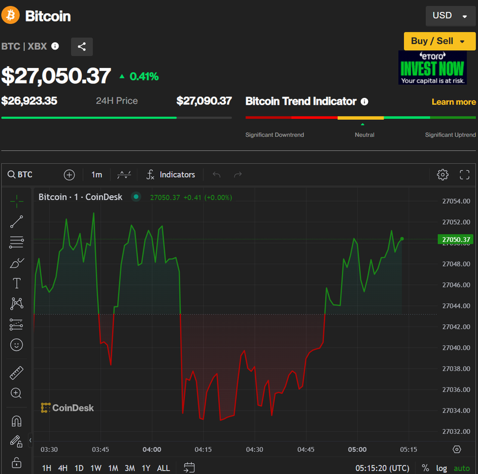The image size is (478, 474).
Task: Toggle auto scale on chart
Action: point(461,468)
